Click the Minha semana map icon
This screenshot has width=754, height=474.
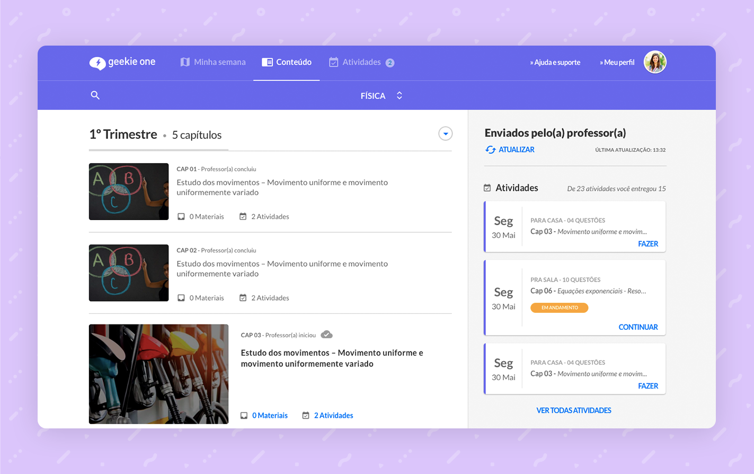coord(185,62)
